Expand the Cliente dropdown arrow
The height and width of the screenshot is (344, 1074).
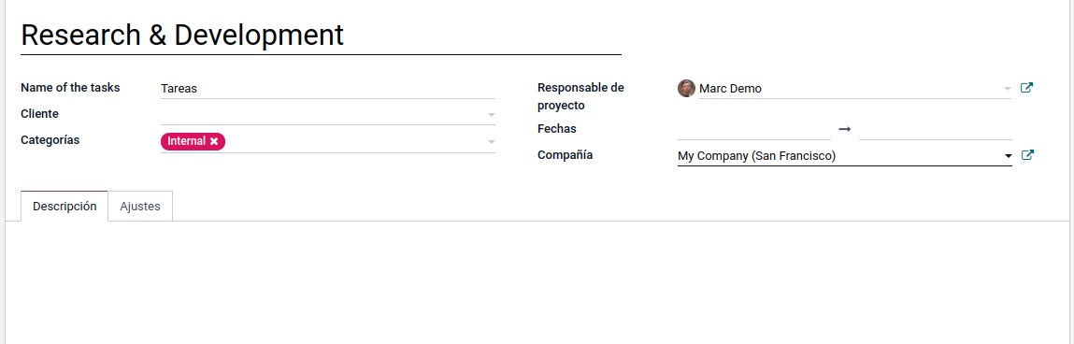(x=491, y=115)
